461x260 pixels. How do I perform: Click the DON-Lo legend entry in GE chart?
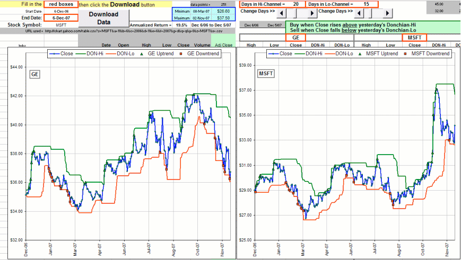pos(120,53)
